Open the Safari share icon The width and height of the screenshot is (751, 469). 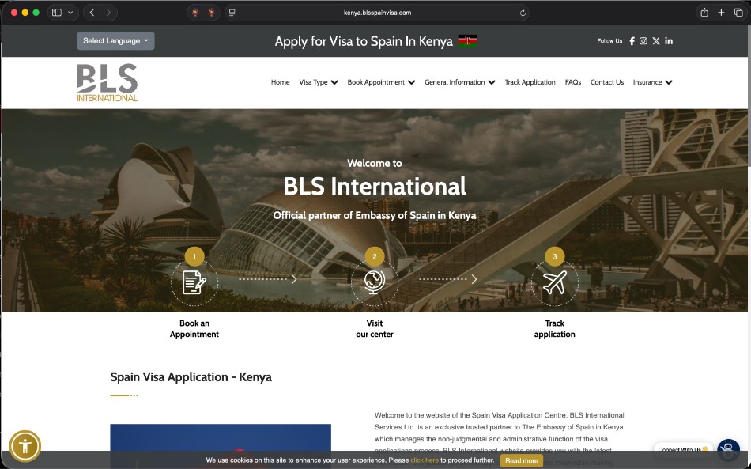click(704, 13)
